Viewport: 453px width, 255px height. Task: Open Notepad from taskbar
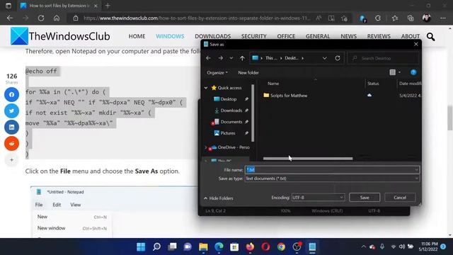tap(312, 246)
